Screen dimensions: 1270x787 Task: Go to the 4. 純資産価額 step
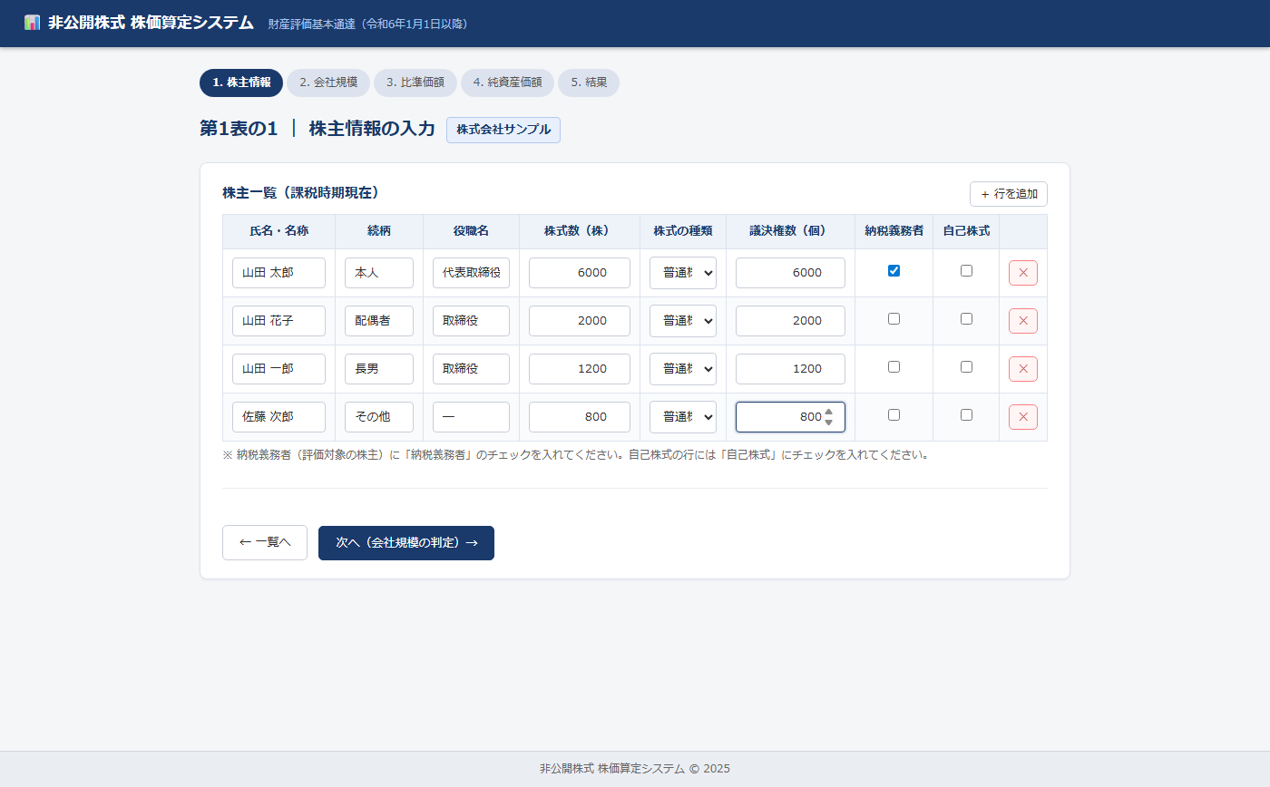(x=507, y=83)
